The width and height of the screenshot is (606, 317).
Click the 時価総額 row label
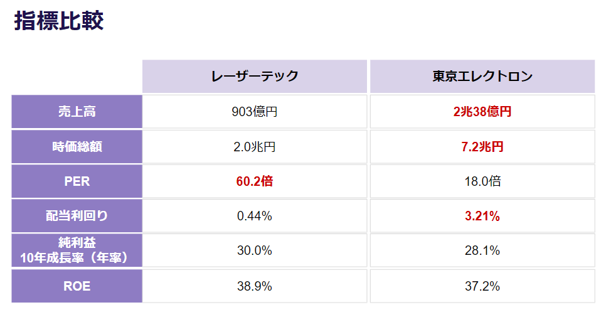[77, 147]
